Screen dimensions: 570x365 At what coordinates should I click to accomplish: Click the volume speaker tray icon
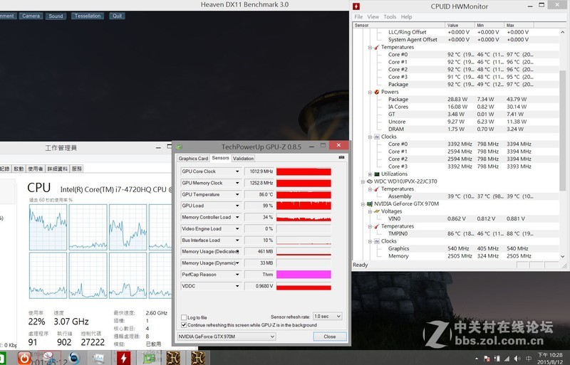pyautogui.click(x=517, y=359)
